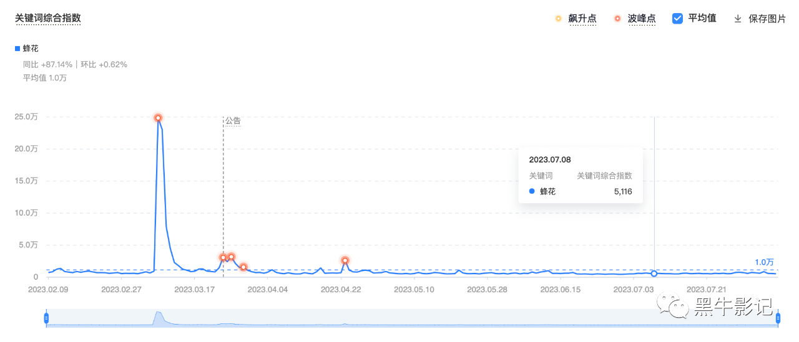This screenshot has height=342, width=799.
Task: Click the peak marker immediately right of 公告 line
Action: coord(231,257)
